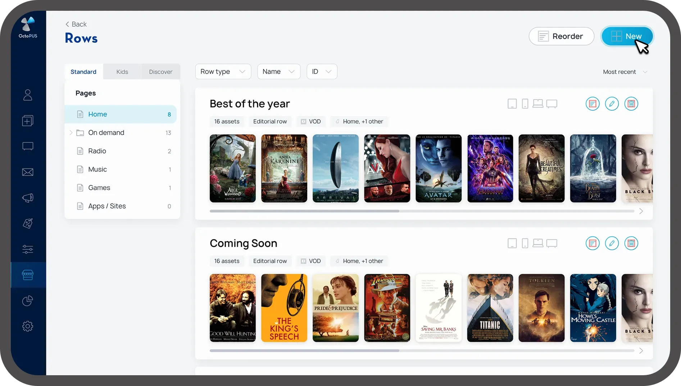Go Back to previous screen
The image size is (681, 386).
point(76,24)
